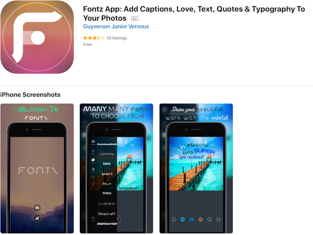Image resolution: width=313 pixels, height=235 pixels.
Task: Open the Many Many Fonts screenshot
Action: coord(116,168)
